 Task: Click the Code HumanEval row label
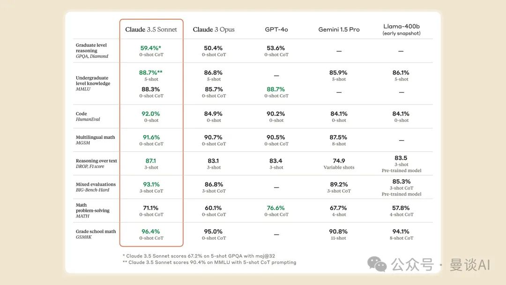click(88, 116)
